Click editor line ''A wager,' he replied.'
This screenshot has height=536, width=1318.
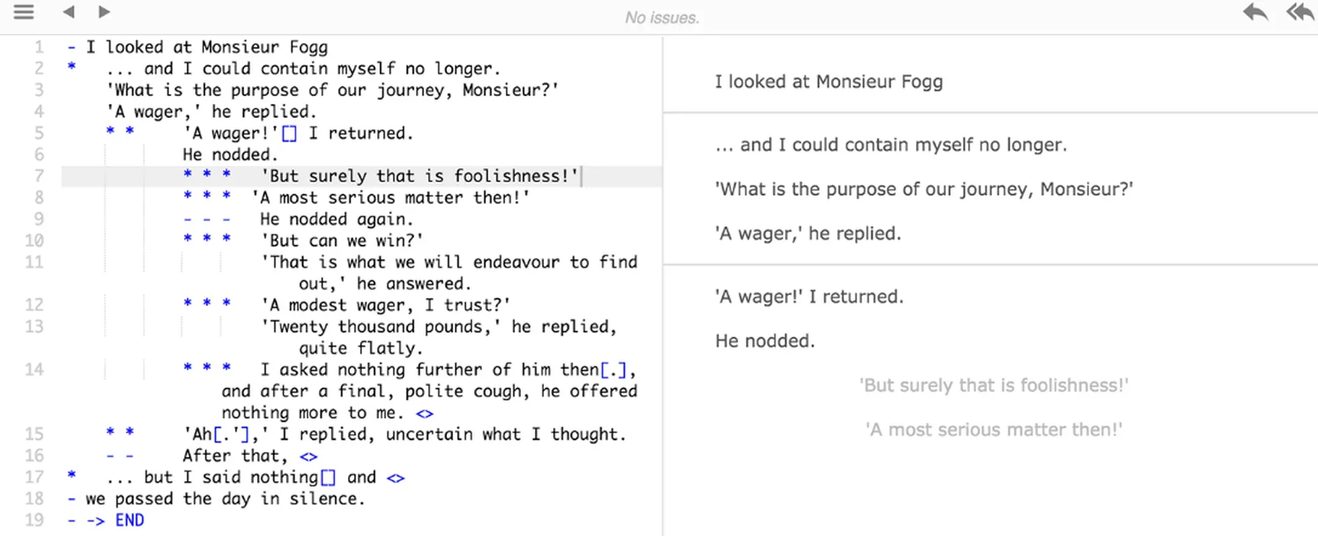(x=212, y=112)
